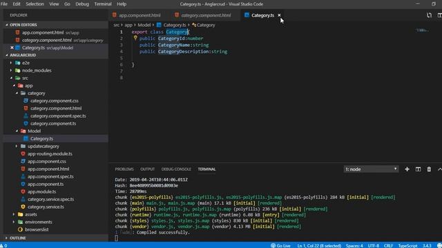Image resolution: width=442 pixels, height=248 pixels.
Task: Change encoding via UTF-8 status item
Action: click(x=373, y=245)
